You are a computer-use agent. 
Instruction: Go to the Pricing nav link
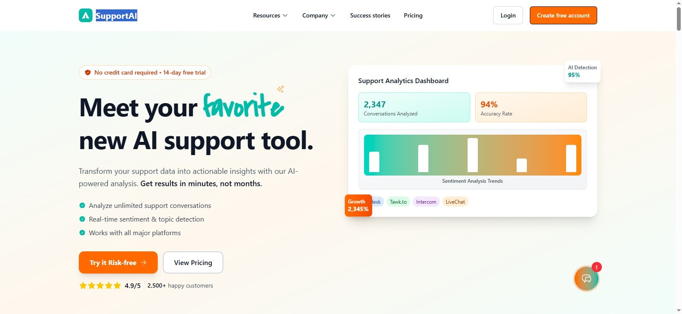point(413,15)
